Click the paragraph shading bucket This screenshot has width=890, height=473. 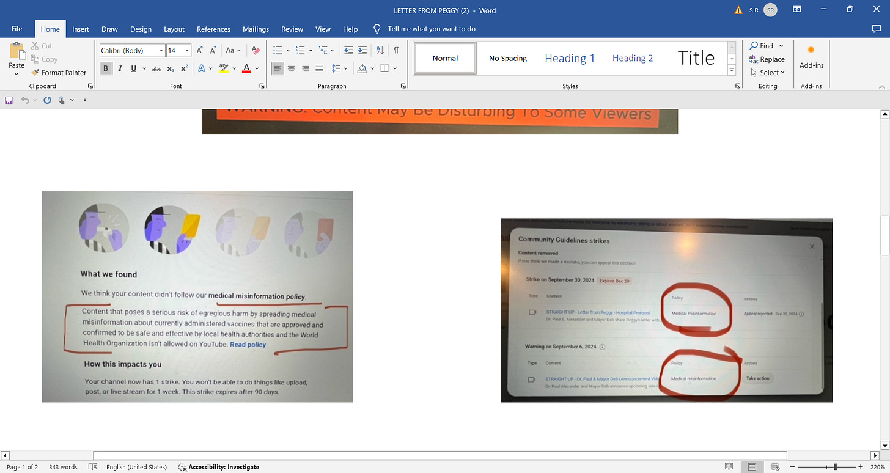[362, 68]
